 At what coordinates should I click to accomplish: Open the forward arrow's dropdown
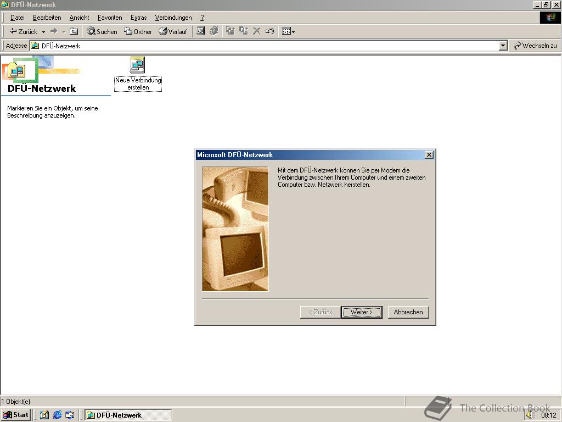[x=64, y=32]
